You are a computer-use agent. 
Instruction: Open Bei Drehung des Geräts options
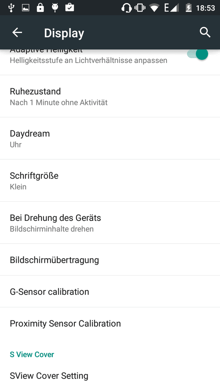pyautogui.click(x=110, y=223)
